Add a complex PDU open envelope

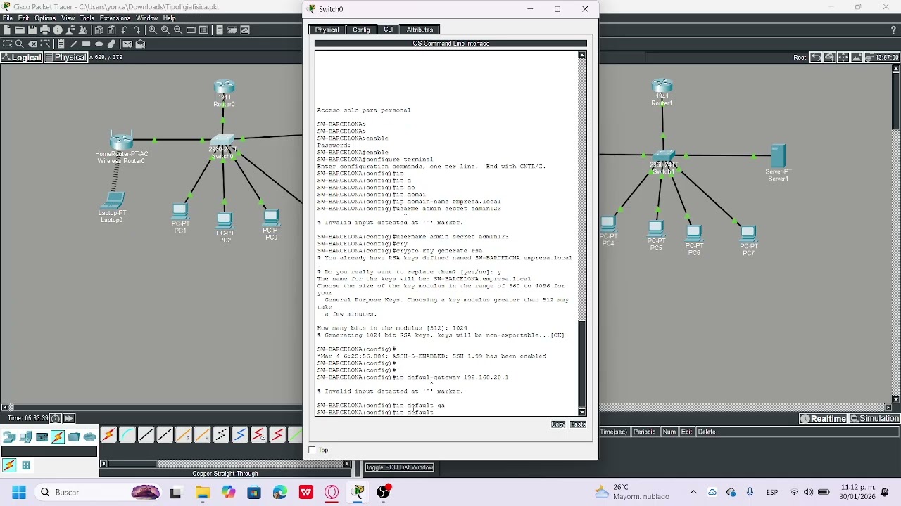[x=140, y=44]
